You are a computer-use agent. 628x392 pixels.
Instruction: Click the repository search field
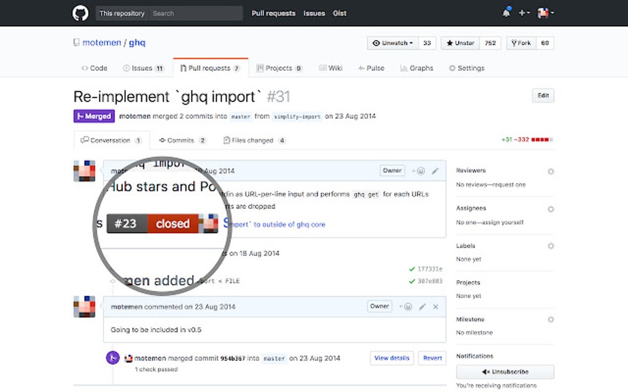pos(197,13)
